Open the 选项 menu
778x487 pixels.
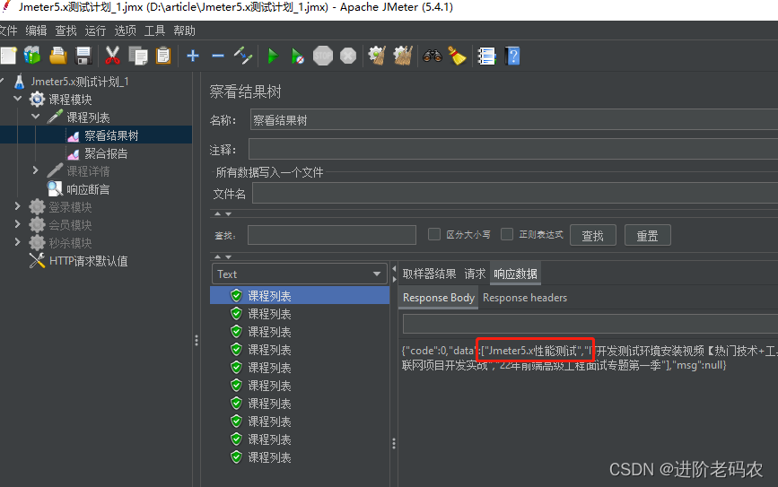click(125, 30)
